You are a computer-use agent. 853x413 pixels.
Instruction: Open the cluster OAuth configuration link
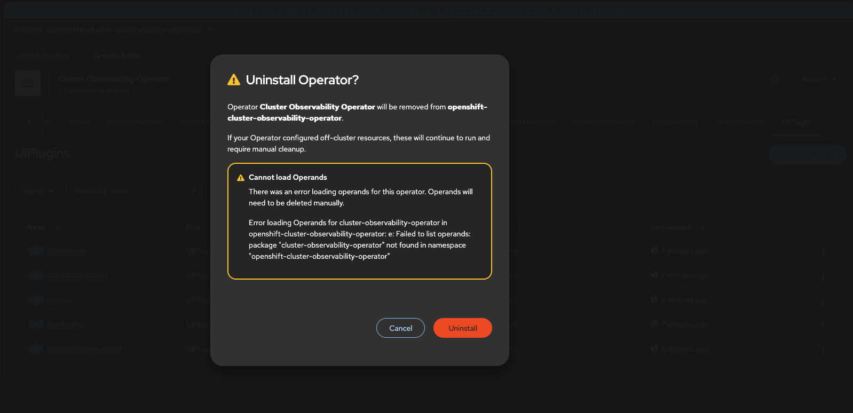(x=497, y=10)
